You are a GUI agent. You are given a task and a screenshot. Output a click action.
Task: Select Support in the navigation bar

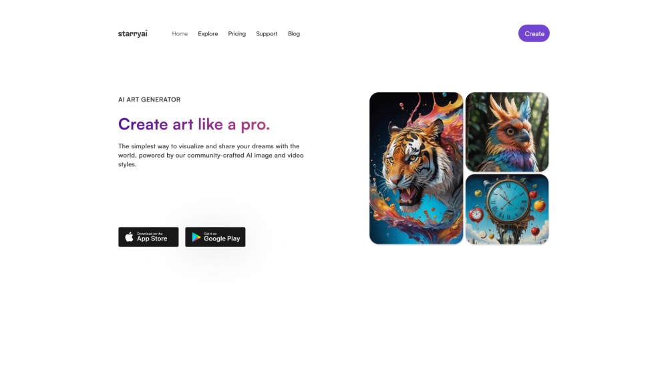pyautogui.click(x=267, y=33)
